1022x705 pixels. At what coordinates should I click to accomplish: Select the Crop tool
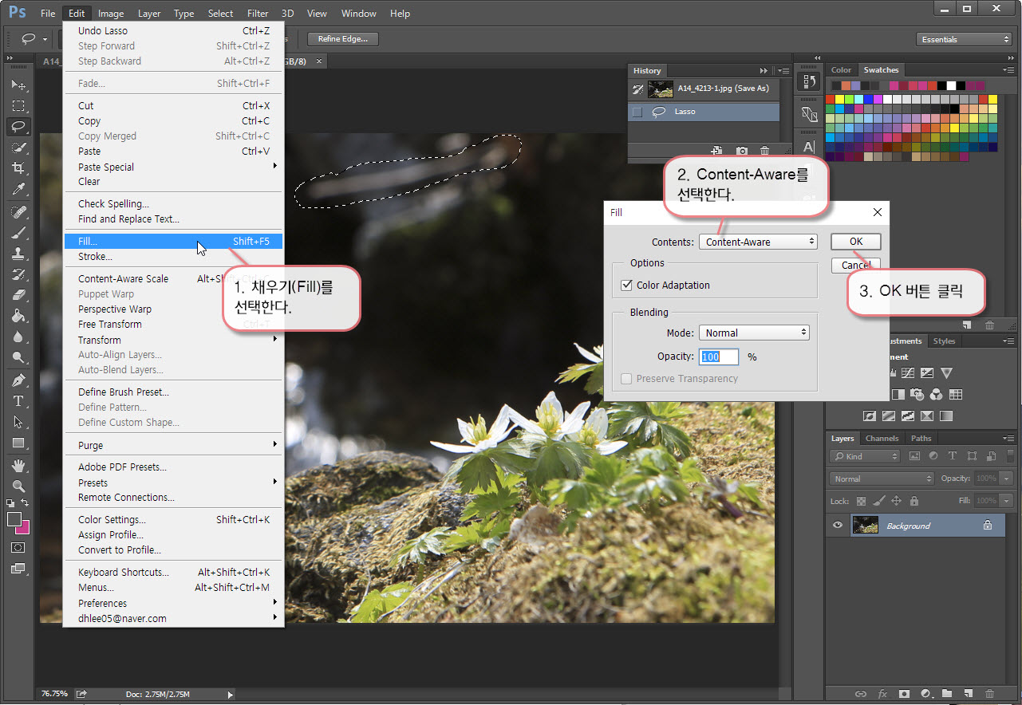[x=18, y=168]
